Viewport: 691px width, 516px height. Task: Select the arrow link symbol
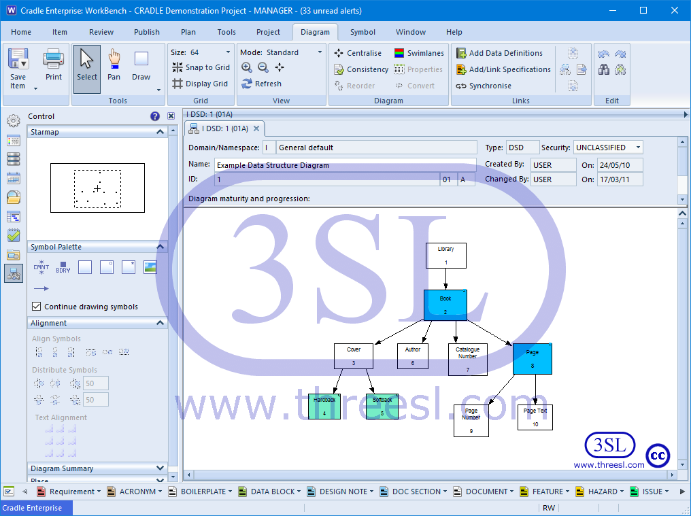(41, 289)
